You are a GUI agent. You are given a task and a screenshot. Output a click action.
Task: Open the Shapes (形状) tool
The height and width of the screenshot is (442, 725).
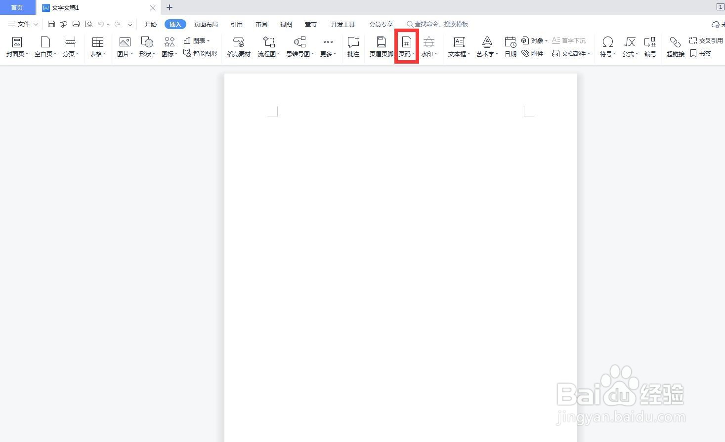click(x=147, y=47)
